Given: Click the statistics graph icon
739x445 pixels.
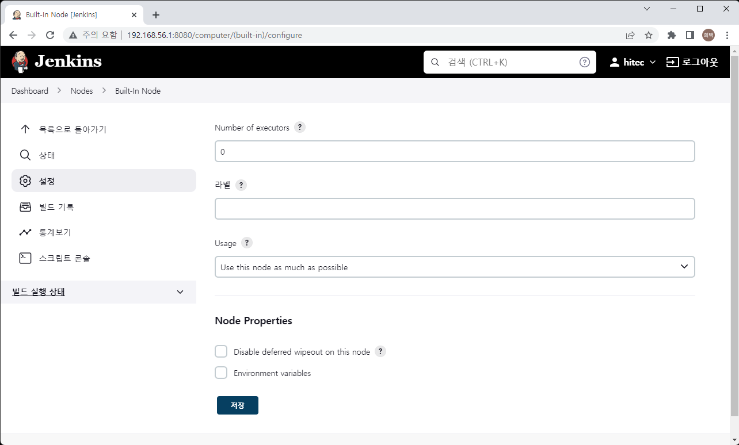Looking at the screenshot, I should click(25, 233).
